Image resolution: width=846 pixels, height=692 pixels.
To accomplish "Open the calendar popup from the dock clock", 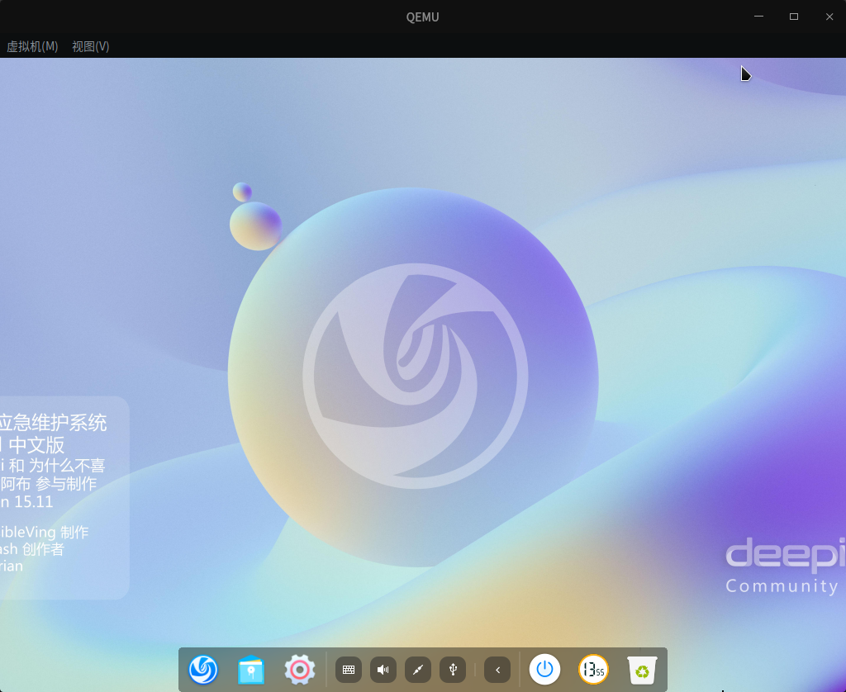I will pyautogui.click(x=593, y=670).
